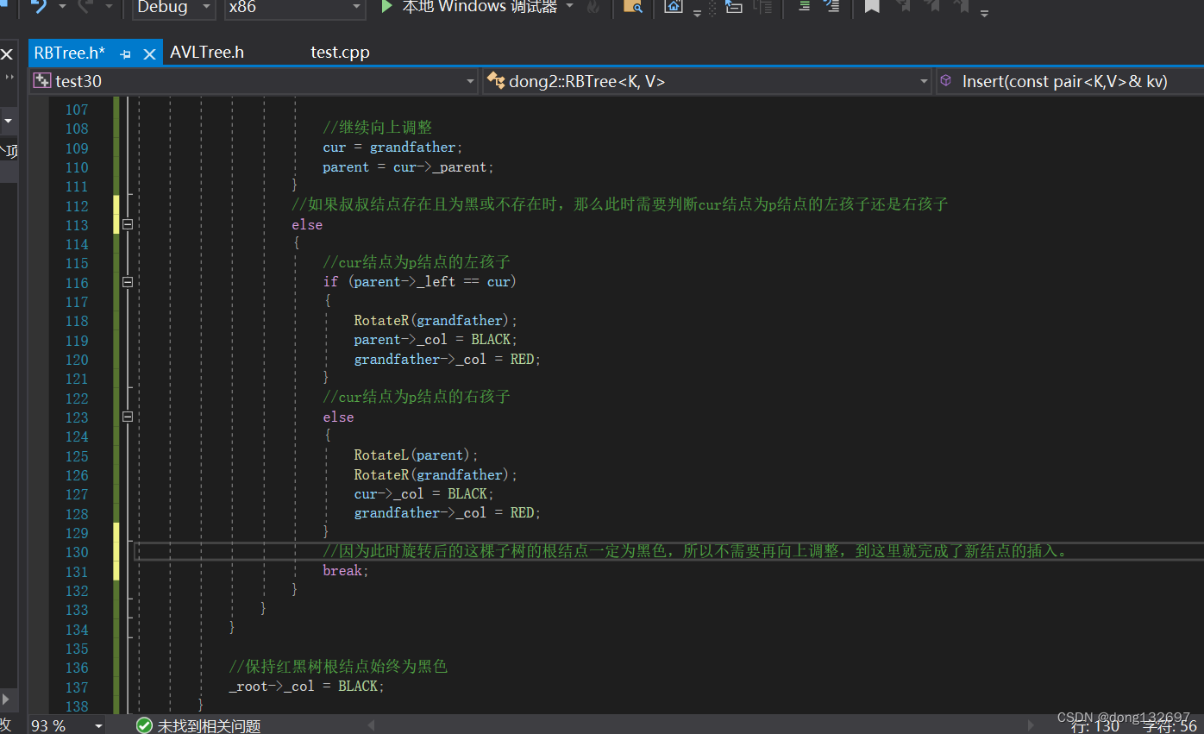The width and height of the screenshot is (1204, 734).
Task: Click the comment selection lines icon
Action: (831, 7)
